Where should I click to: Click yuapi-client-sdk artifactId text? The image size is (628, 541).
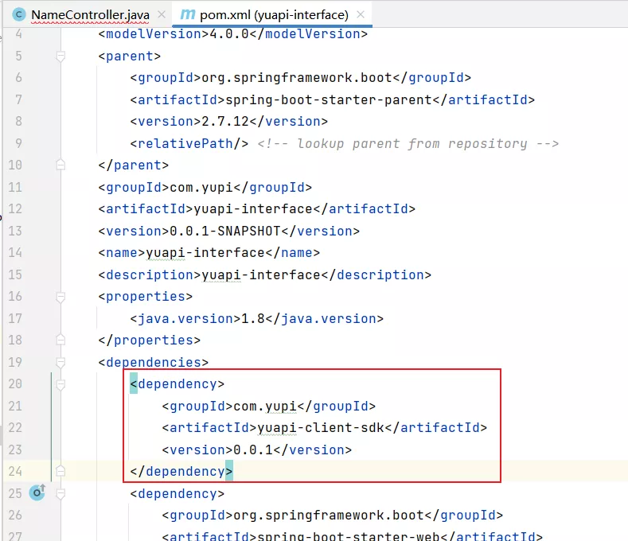pyautogui.click(x=321, y=428)
